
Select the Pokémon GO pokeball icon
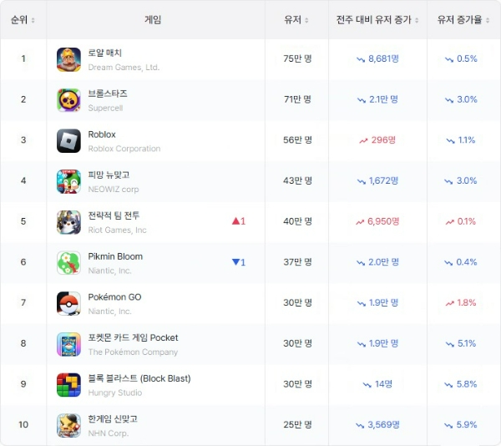point(68,303)
